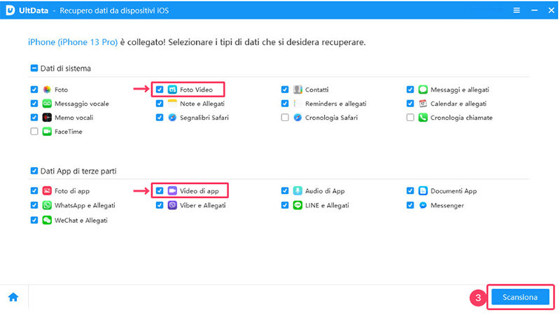The image size is (560, 315).
Task: Click the Memo vocali icon
Action: [x=48, y=118]
